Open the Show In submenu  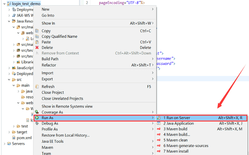point(95,23)
